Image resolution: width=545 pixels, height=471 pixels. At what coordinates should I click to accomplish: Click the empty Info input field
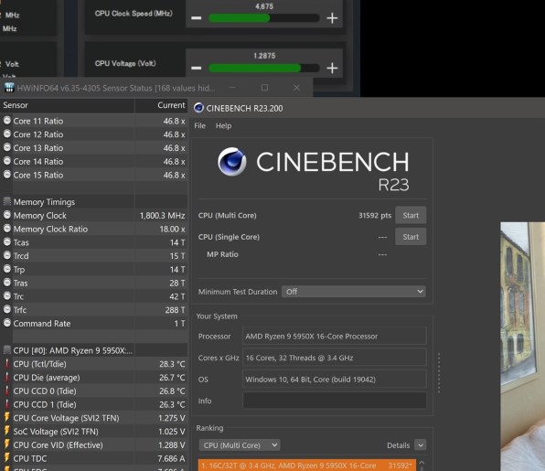tap(335, 401)
